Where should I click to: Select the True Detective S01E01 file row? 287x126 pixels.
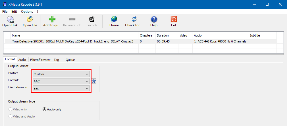pyautogui.click(x=141, y=41)
